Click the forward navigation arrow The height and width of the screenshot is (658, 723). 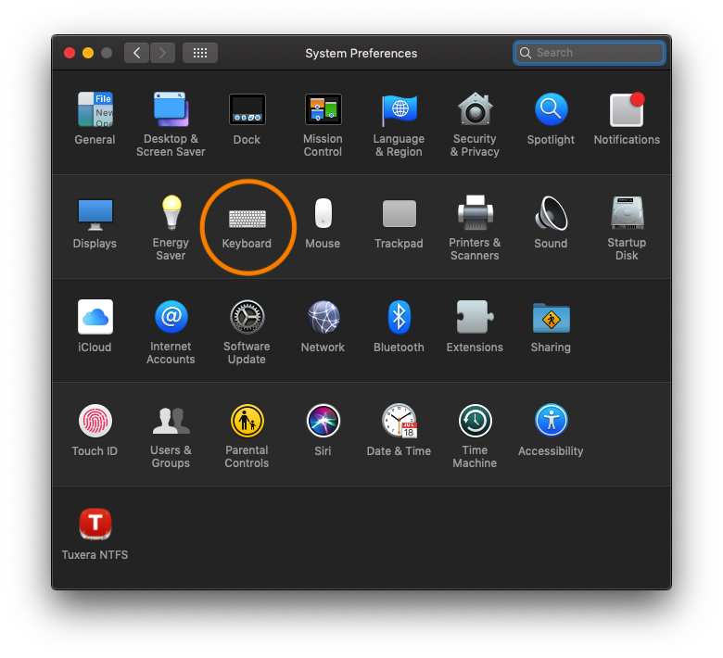(162, 53)
